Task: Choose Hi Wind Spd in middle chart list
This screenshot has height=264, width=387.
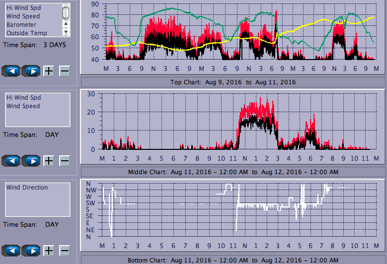Action: pyautogui.click(x=23, y=98)
